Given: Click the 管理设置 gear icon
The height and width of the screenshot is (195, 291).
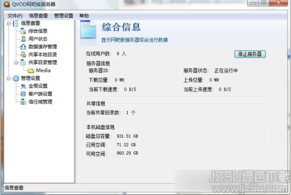Looking at the screenshot, I should [x=16, y=78].
